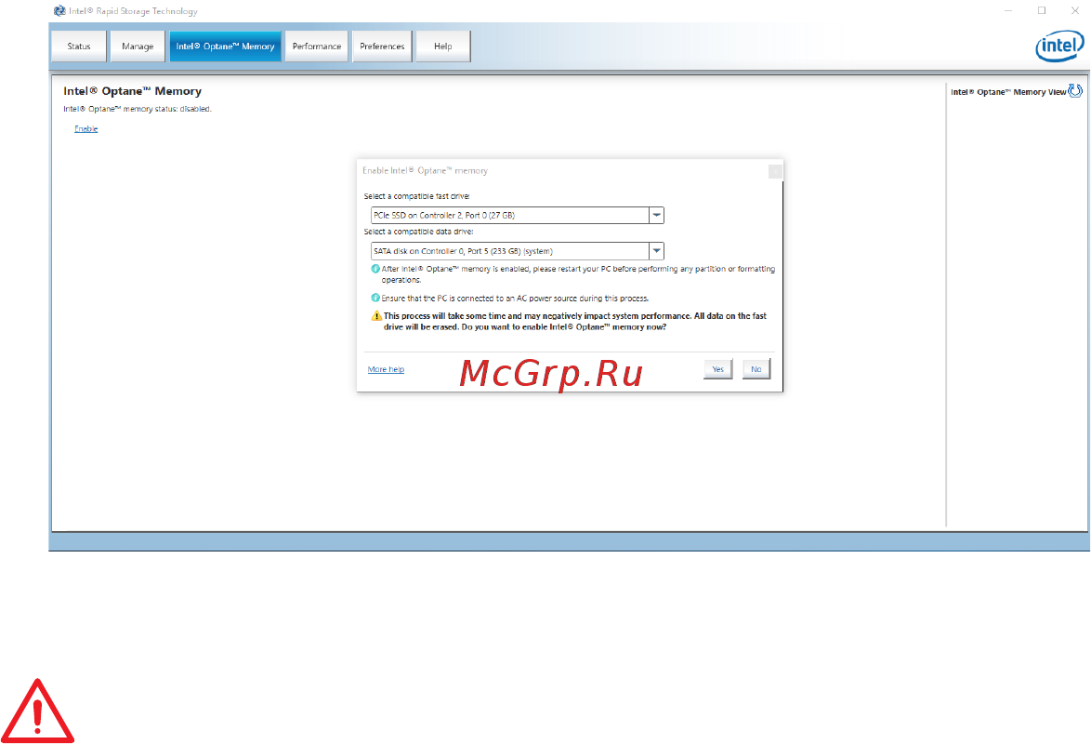
Task: Click the 'Select a compatible fast drive' label
Action: (x=416, y=196)
